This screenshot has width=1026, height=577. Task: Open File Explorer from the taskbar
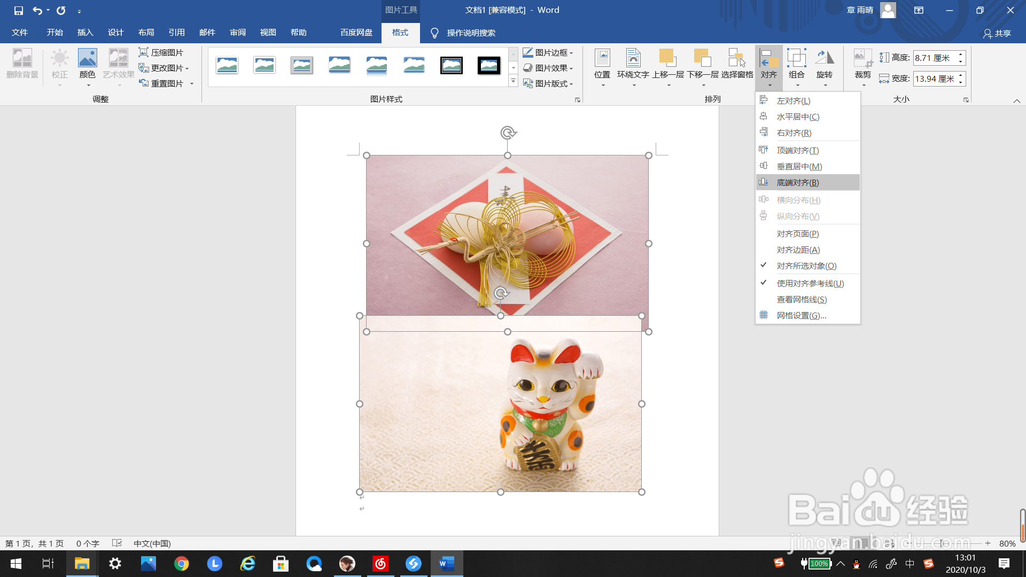click(x=82, y=563)
